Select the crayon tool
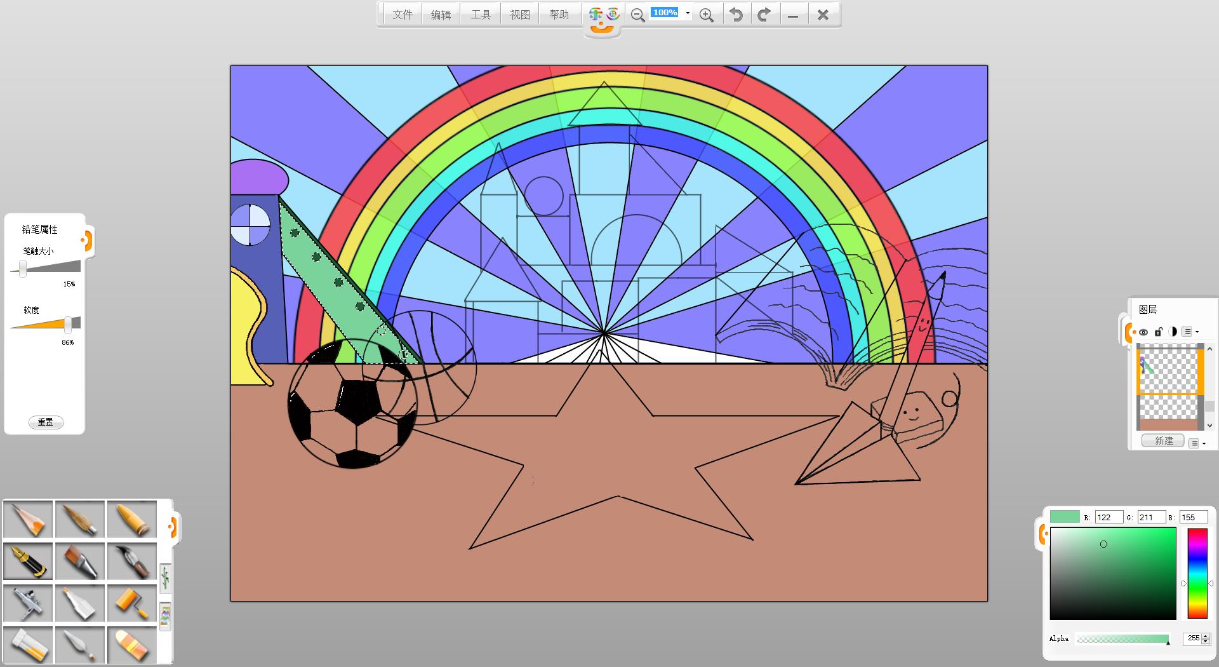The image size is (1219, 667). pyautogui.click(x=132, y=519)
